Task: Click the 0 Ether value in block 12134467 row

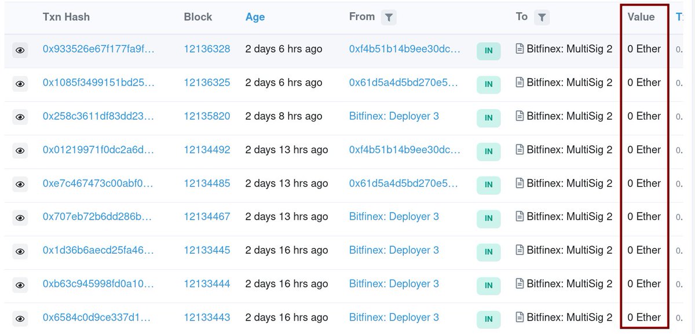Action: (x=644, y=217)
